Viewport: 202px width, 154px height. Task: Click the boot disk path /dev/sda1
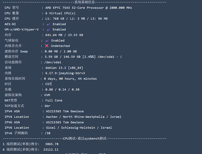[x=53, y=63]
